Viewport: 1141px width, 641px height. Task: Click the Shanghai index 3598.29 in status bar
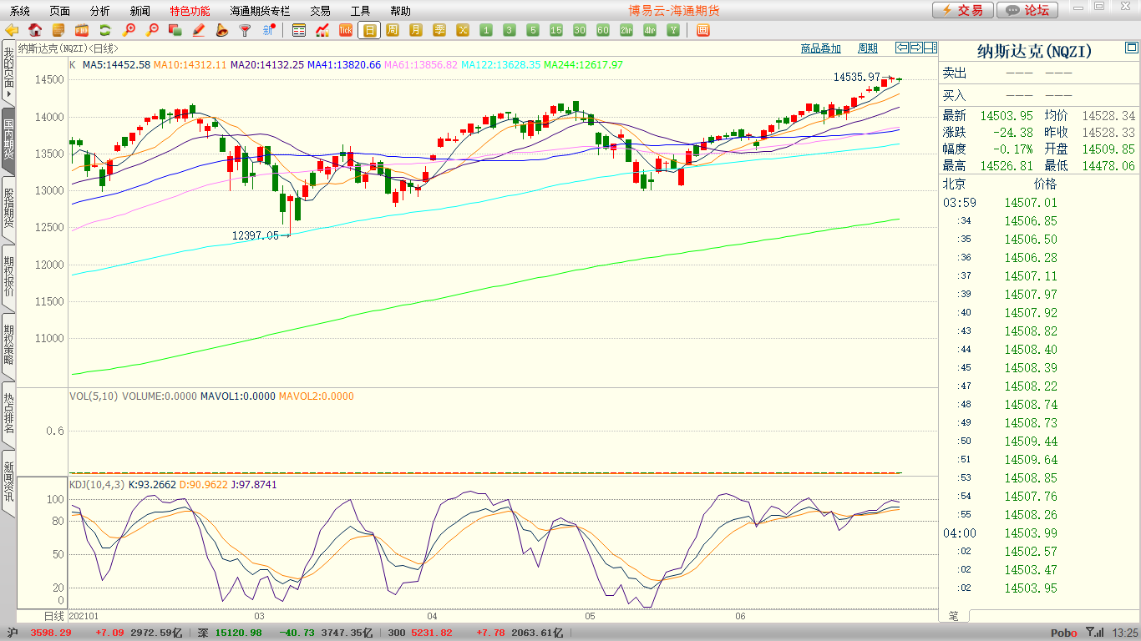(51, 633)
